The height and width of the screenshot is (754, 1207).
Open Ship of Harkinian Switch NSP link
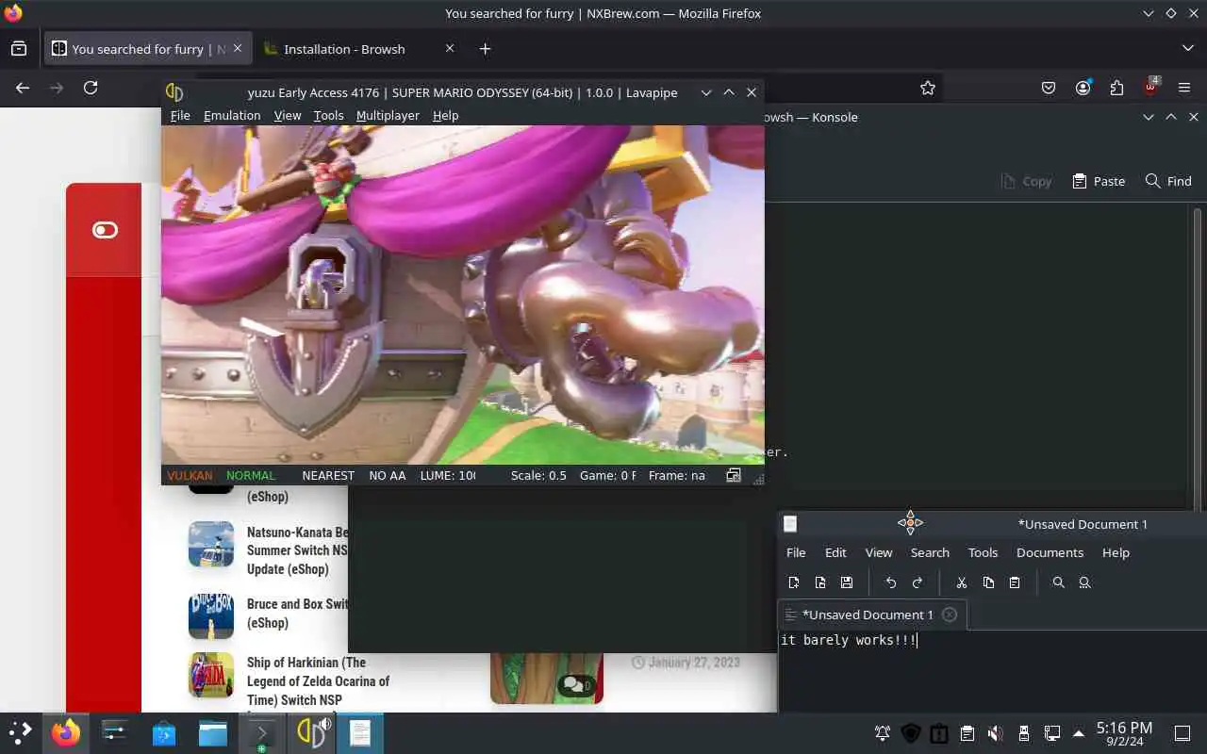coord(318,680)
